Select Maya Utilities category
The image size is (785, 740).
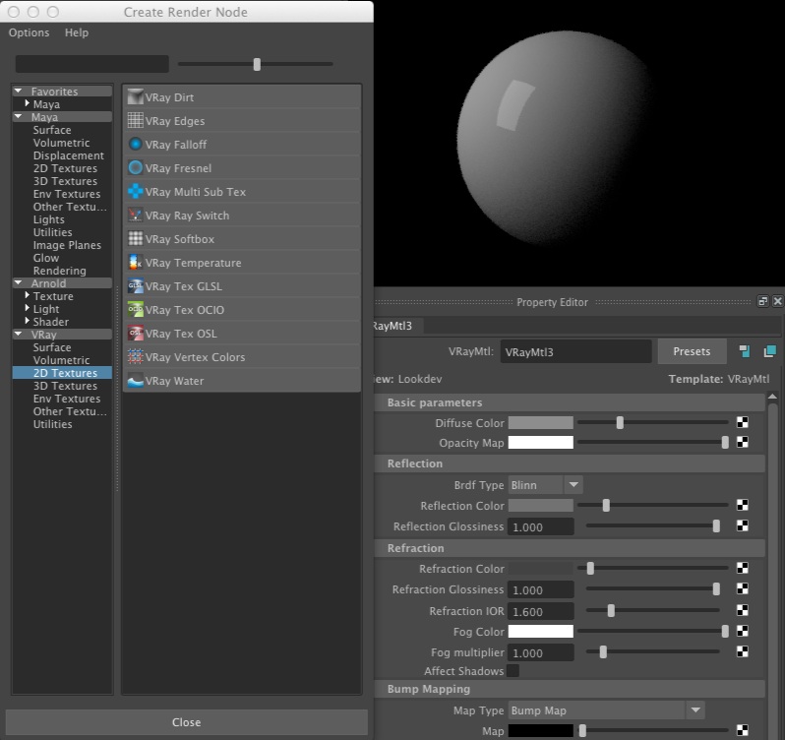[x=52, y=232]
